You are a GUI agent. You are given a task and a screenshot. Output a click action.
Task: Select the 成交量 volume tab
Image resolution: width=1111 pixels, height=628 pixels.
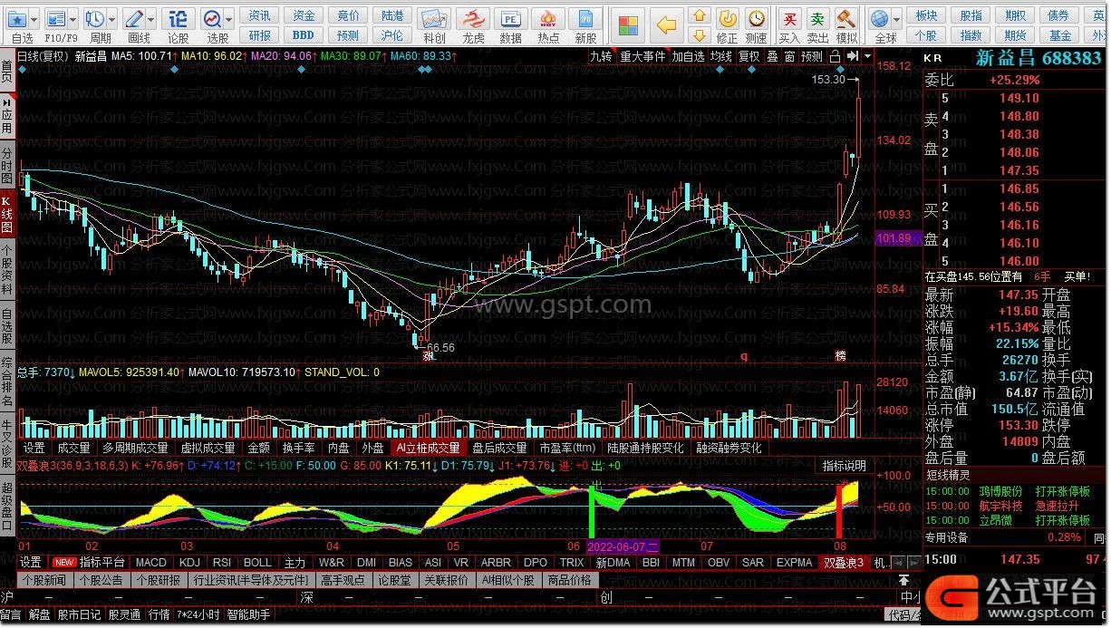73,448
